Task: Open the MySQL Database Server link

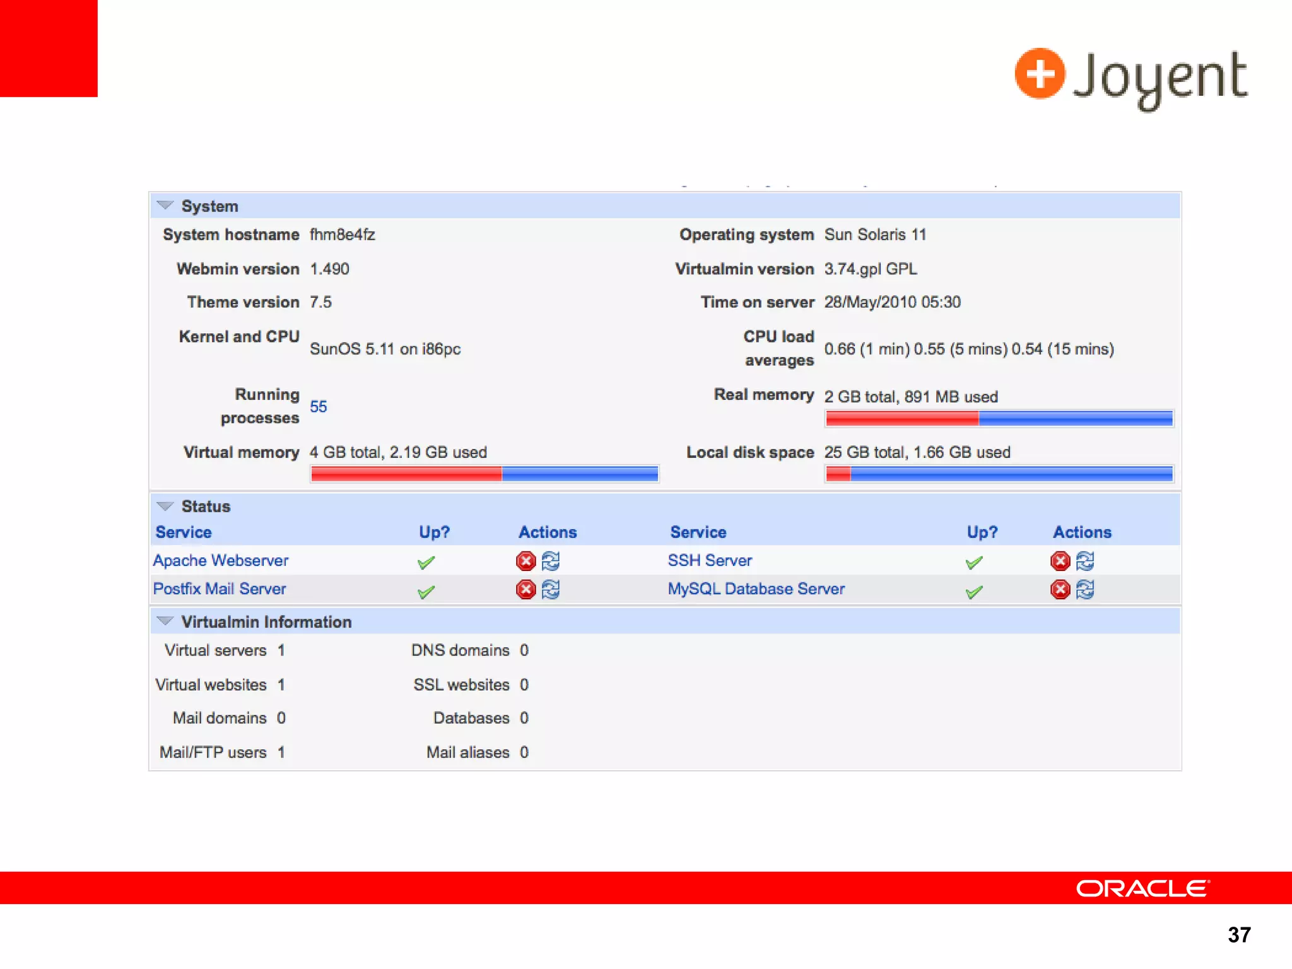Action: [756, 589]
